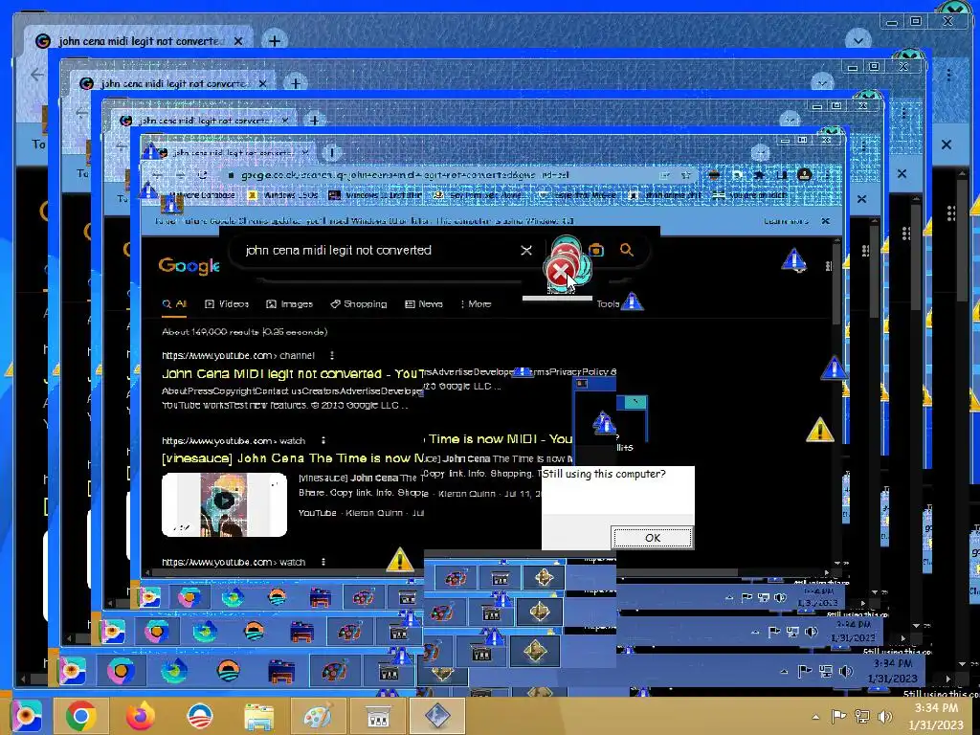
Task: Go back in the outermost Chrome window
Action: (37, 75)
